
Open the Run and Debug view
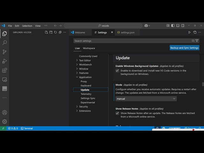[4, 61]
